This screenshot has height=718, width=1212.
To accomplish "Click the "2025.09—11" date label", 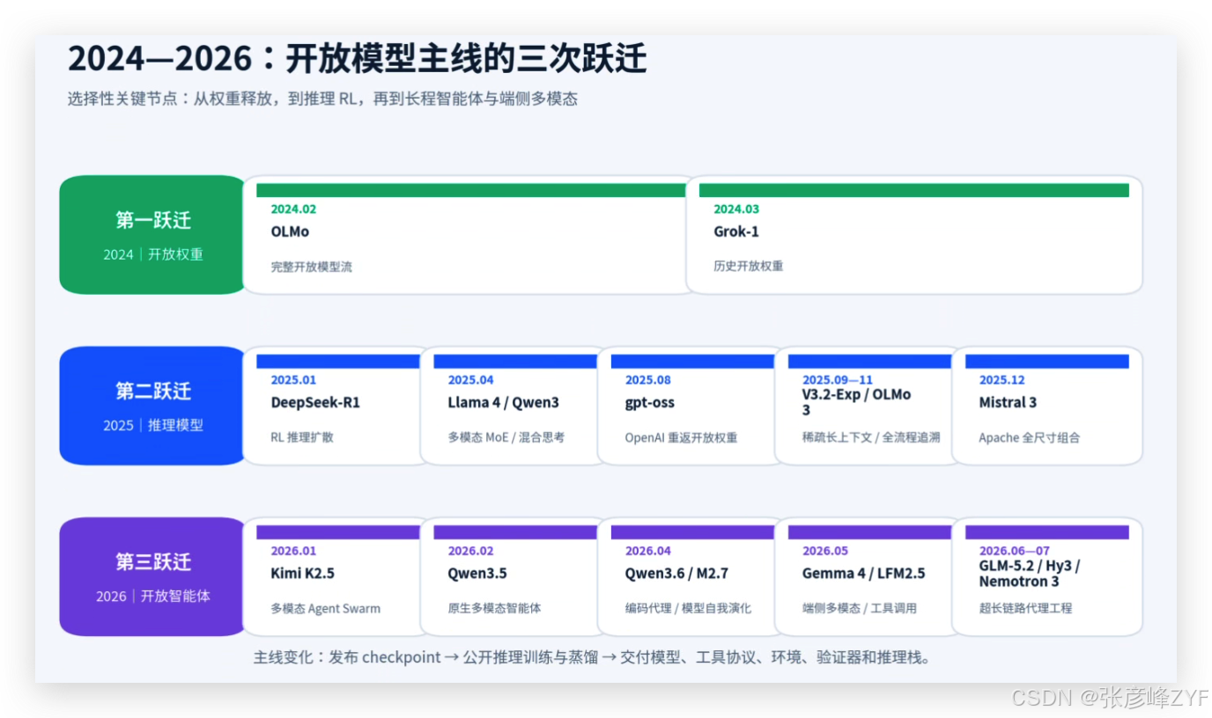I will click(838, 380).
